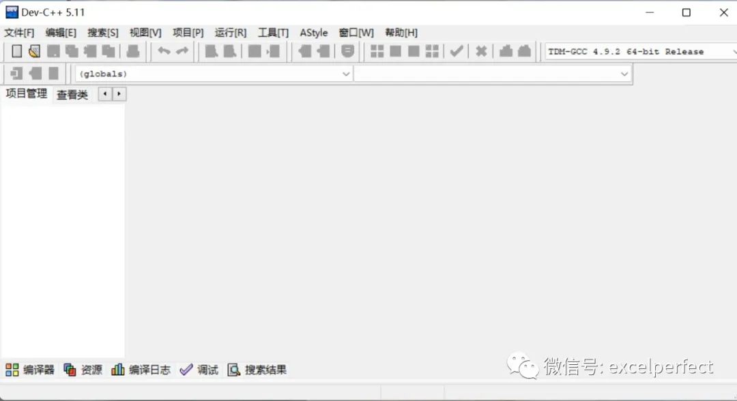Close the Dev-C++ 5.11 window
Viewport: 737px width, 401px height.
723,12
